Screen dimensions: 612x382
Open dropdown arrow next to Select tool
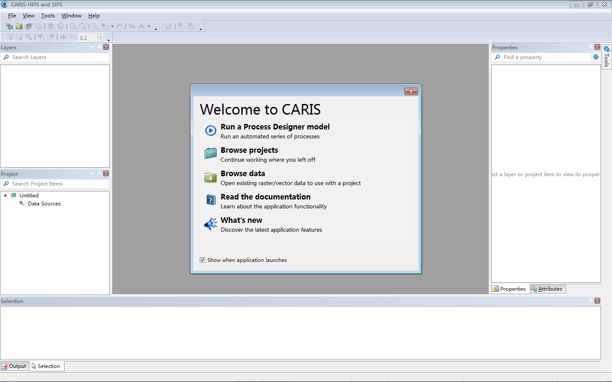(x=112, y=26)
